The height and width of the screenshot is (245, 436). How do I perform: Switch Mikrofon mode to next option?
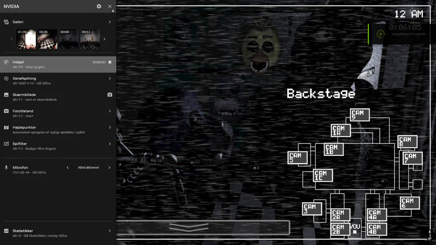[x=109, y=168]
